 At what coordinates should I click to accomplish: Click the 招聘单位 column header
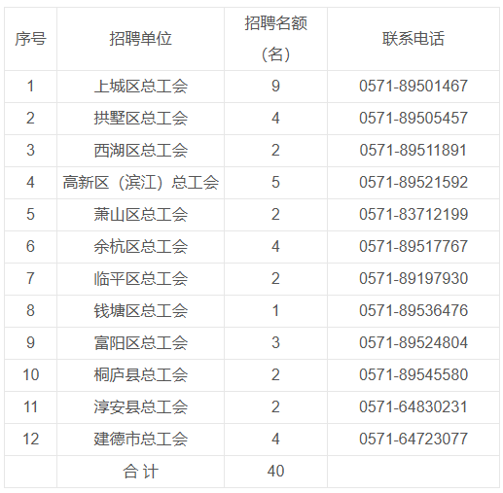140,39
